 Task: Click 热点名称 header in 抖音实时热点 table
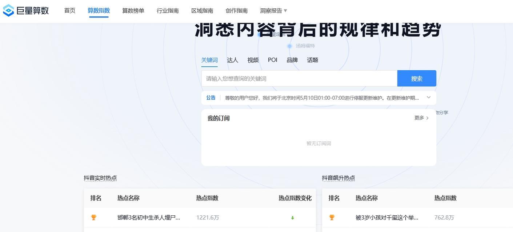click(x=128, y=198)
